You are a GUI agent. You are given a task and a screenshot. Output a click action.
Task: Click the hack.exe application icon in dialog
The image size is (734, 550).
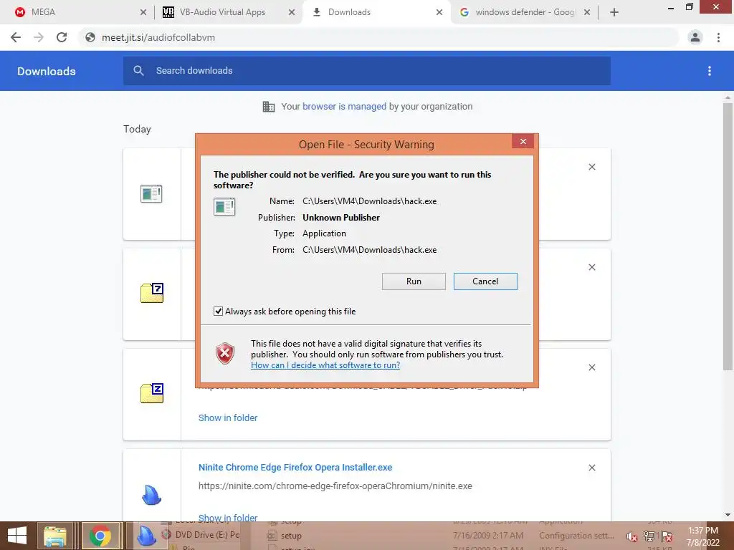[x=224, y=206]
